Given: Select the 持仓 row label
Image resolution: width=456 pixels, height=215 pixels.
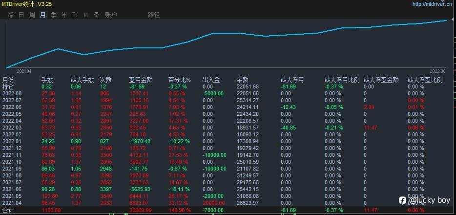Looking at the screenshot, I should coord(8,86).
